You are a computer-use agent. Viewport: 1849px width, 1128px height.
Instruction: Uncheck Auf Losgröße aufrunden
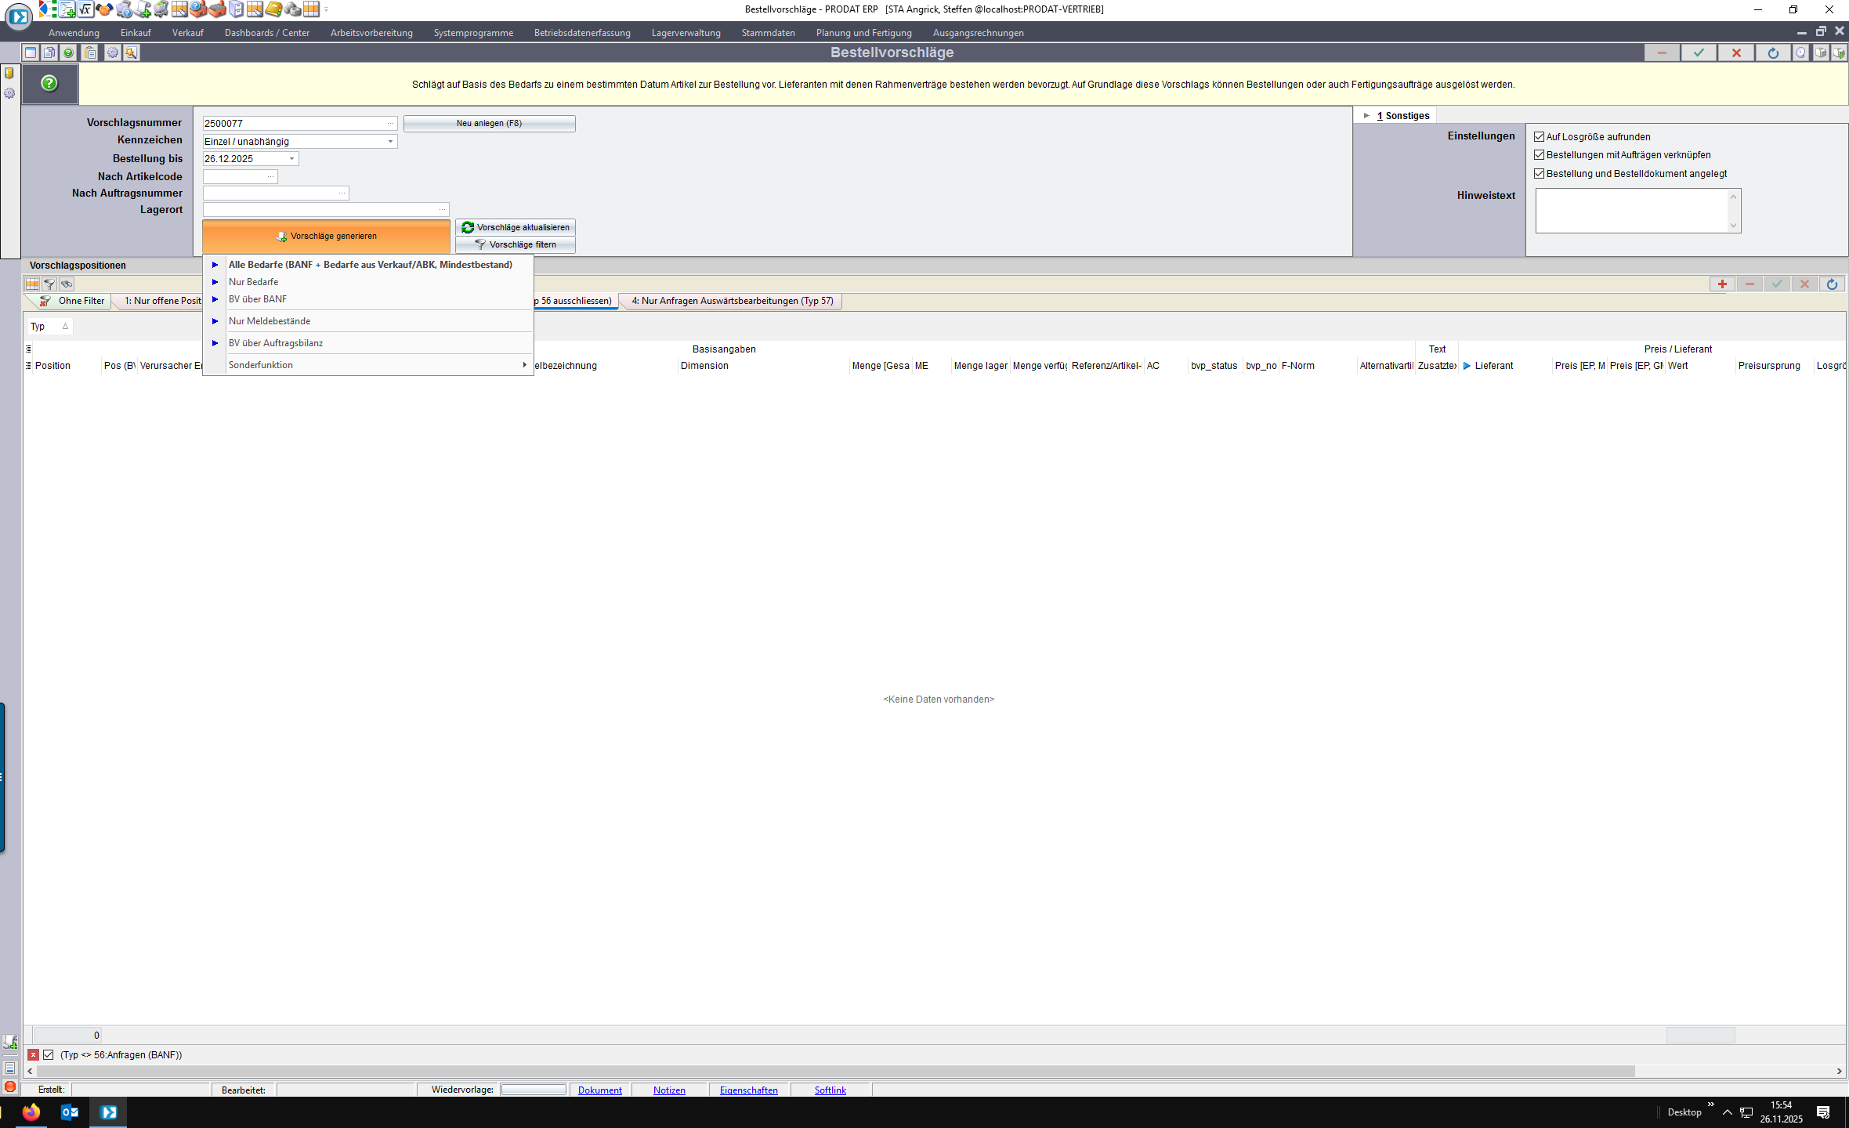pos(1540,137)
